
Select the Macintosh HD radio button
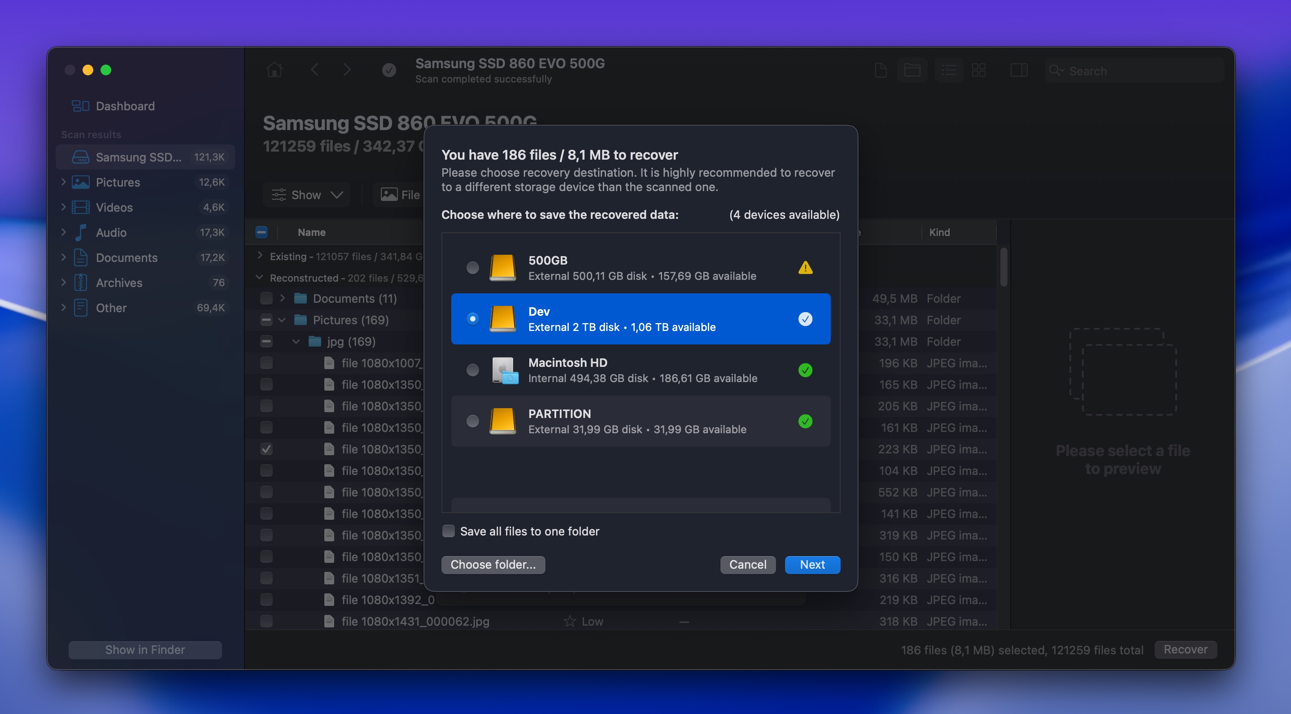(x=472, y=370)
